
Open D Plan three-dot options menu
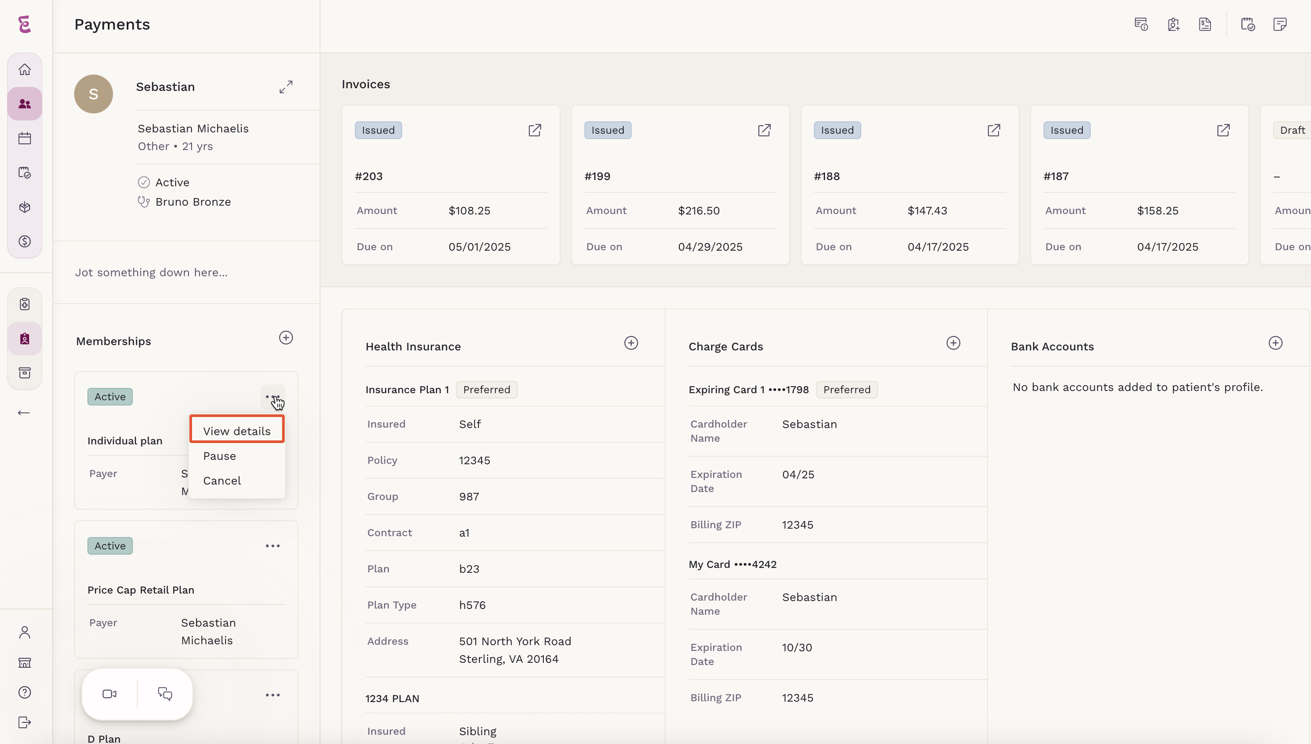[272, 695]
